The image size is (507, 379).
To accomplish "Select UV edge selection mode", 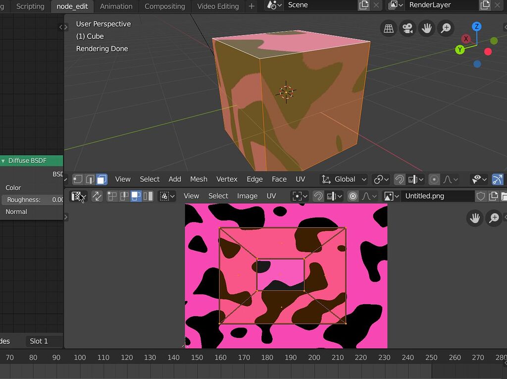I will pos(124,196).
